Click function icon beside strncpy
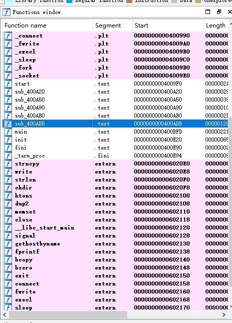The height and width of the screenshot is (323, 232). point(8,164)
